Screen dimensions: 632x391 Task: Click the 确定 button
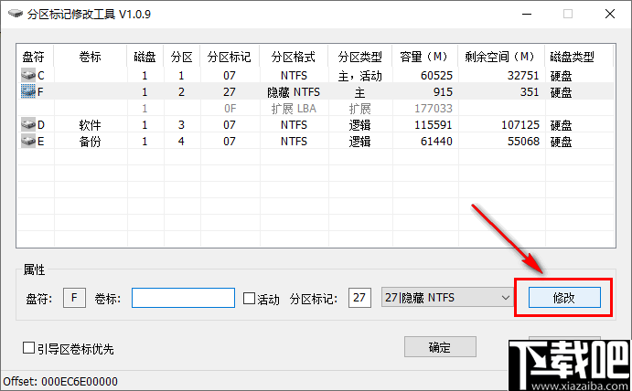(x=440, y=347)
